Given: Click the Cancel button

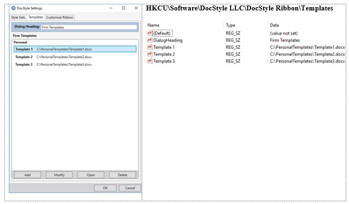Looking at the screenshot, I should coord(130,188).
